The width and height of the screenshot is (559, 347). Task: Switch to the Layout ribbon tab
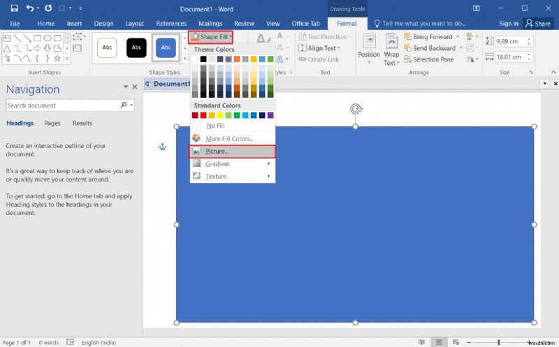(135, 24)
